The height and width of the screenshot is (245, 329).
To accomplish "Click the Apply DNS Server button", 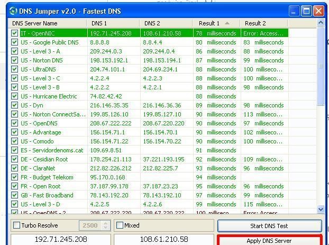I will [x=270, y=241].
